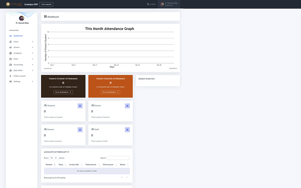Image resolution: width=301 pixels, height=188 pixels.
Task: Expand the Back office menu chevron
Action: pyautogui.click(x=33, y=70)
